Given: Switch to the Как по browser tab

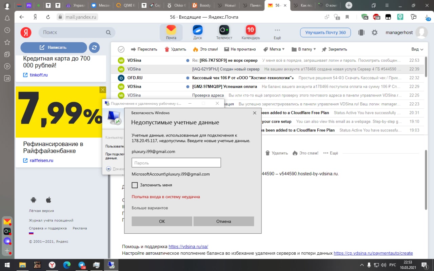Looking at the screenshot, I should tap(303, 5).
